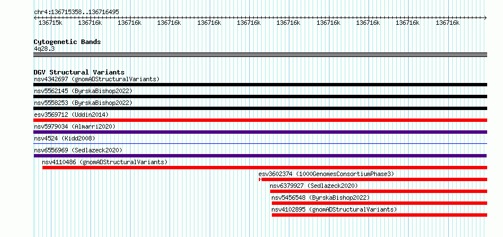
Task: Click the red bar under nsv4110486
Action: pos(264,168)
